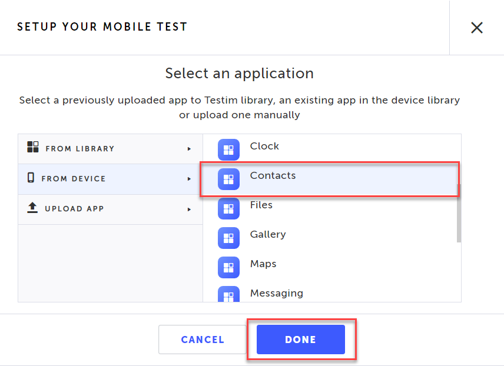Viewport: 504px width, 366px height.
Task: Click the Clock app icon
Action: coord(228,149)
